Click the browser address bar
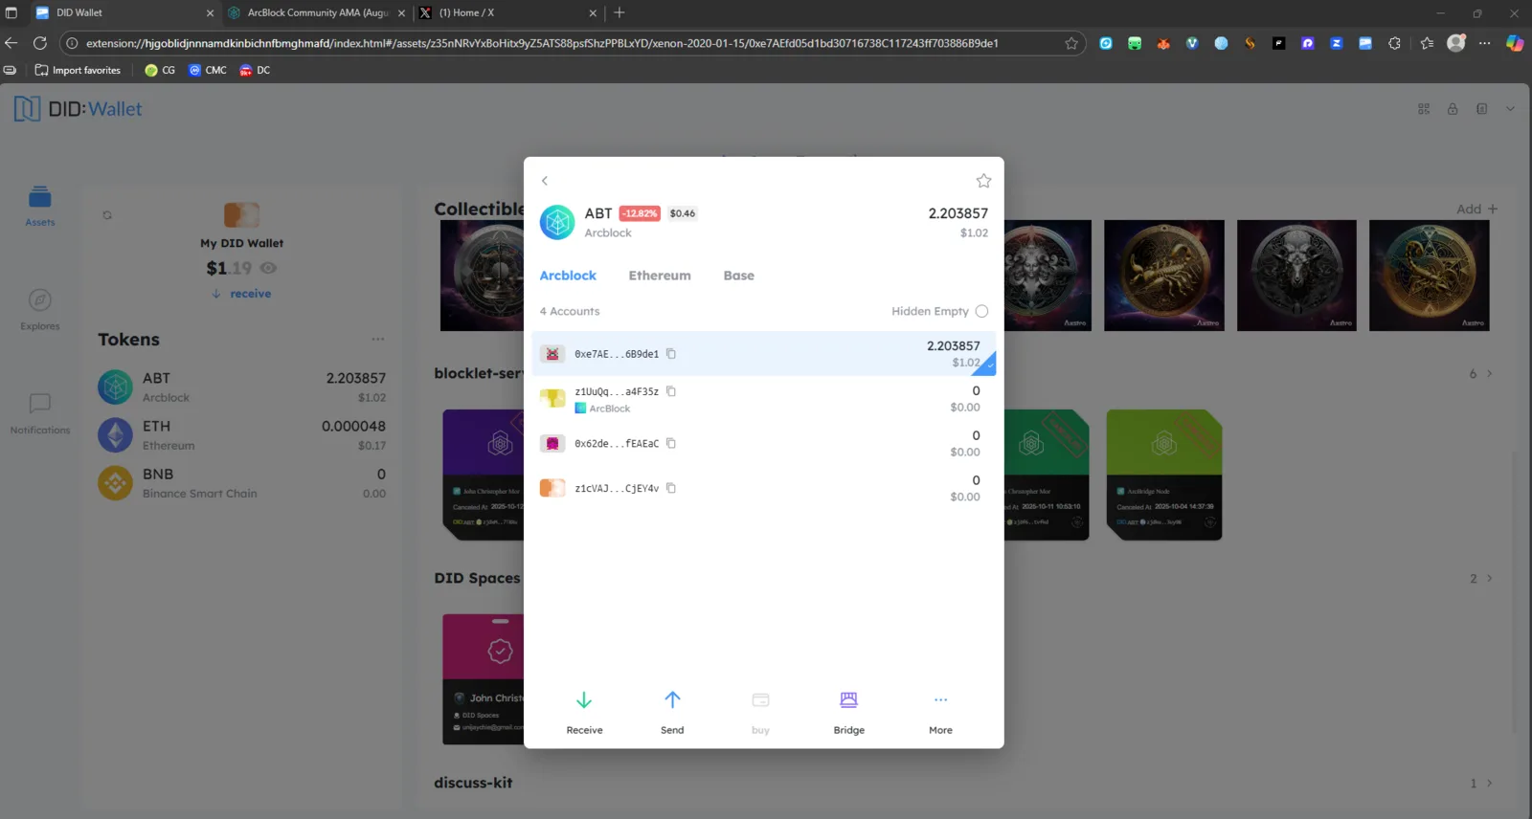1532x819 pixels. (x=573, y=43)
